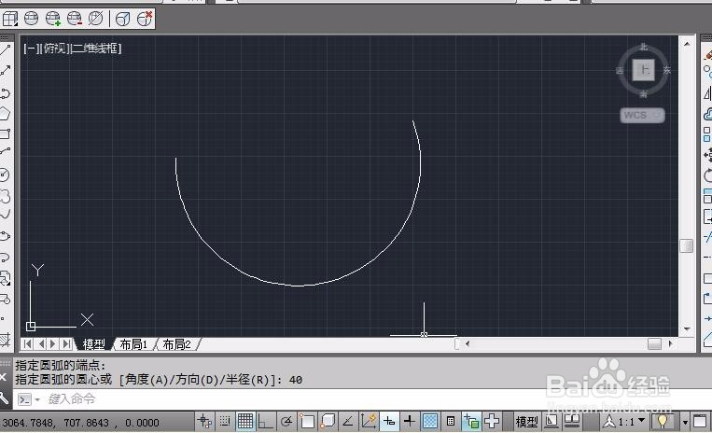Toggle Dynamic UCS in status bar
Image resolution: width=712 pixels, height=433 pixels.
coord(369,422)
